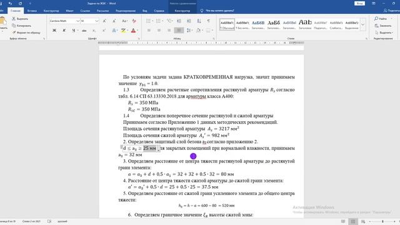The width and height of the screenshot is (400, 225).
Task: Open Change Case (Aa) dropdown
Action: [x=125, y=21]
